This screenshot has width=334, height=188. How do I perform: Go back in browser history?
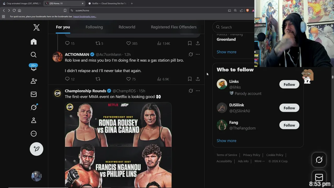pyautogui.click(x=4, y=10)
